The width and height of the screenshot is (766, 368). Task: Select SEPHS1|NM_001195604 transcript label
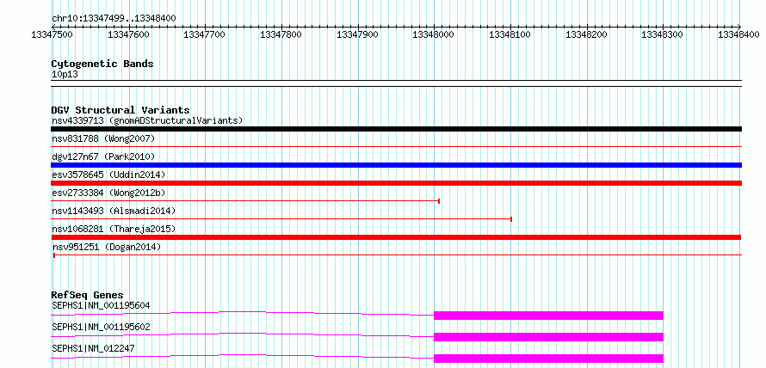(101, 306)
